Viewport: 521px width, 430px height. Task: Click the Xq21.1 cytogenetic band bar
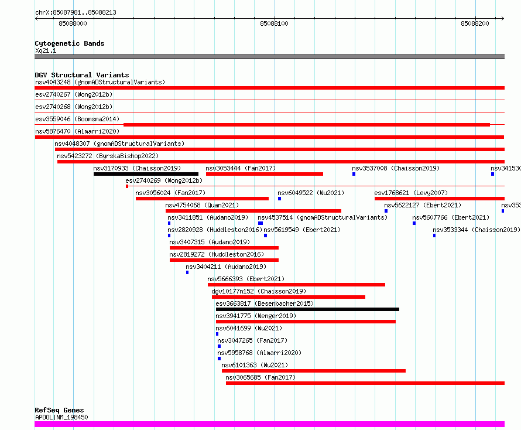(x=269, y=57)
